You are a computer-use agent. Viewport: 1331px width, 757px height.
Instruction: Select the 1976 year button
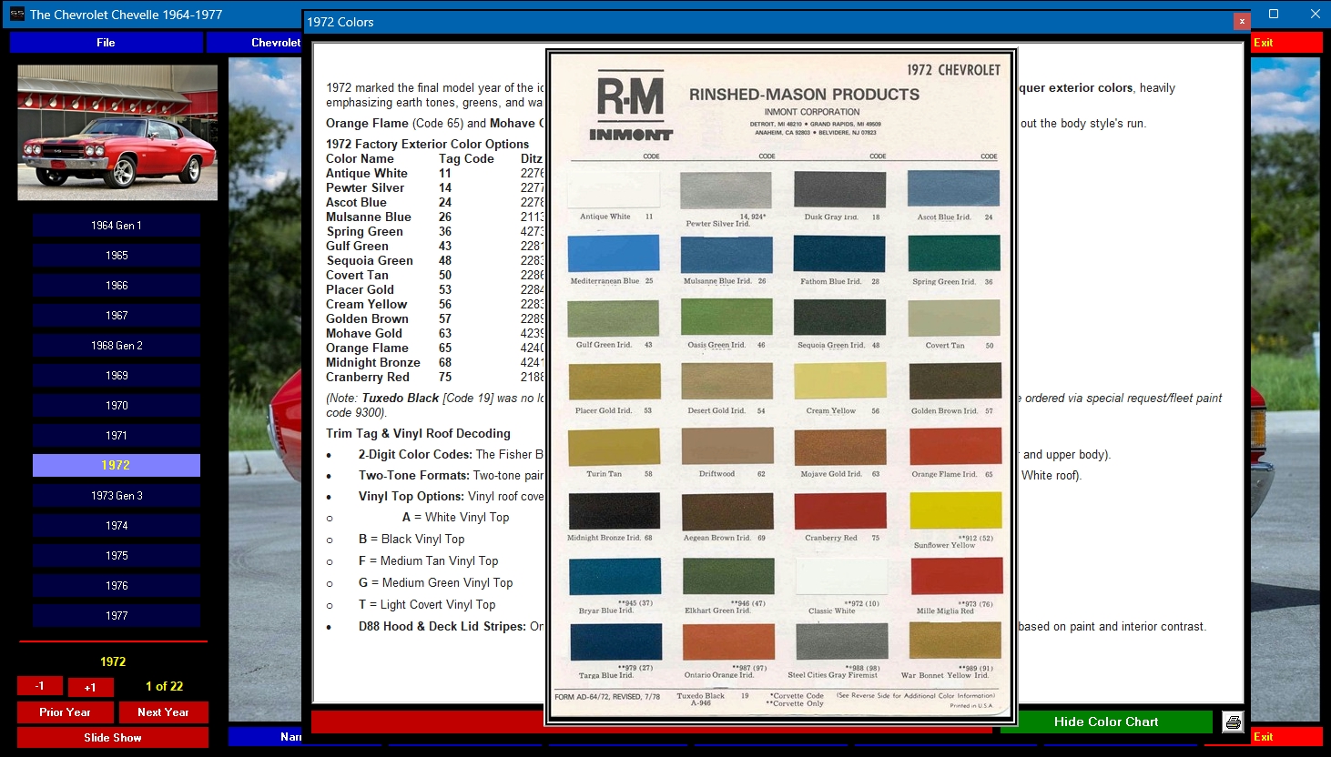click(117, 586)
